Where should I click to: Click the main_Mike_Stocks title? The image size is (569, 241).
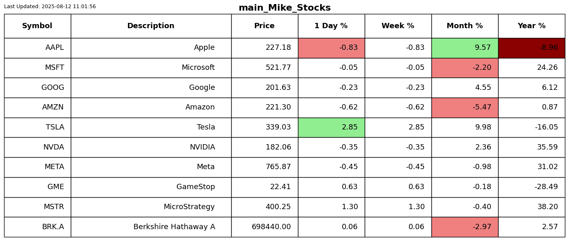[x=284, y=8]
